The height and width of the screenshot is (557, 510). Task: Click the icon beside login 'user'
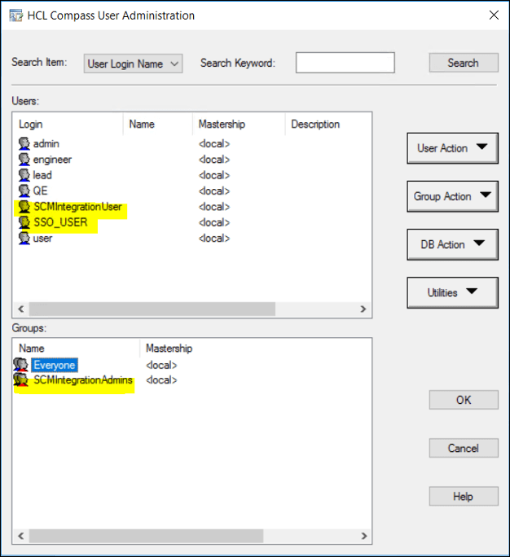pos(24,238)
